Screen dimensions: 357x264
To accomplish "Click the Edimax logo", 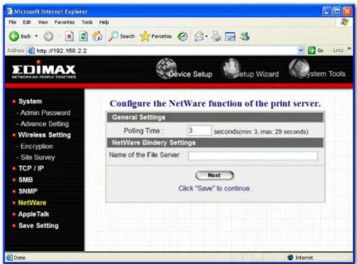I will (x=44, y=69).
